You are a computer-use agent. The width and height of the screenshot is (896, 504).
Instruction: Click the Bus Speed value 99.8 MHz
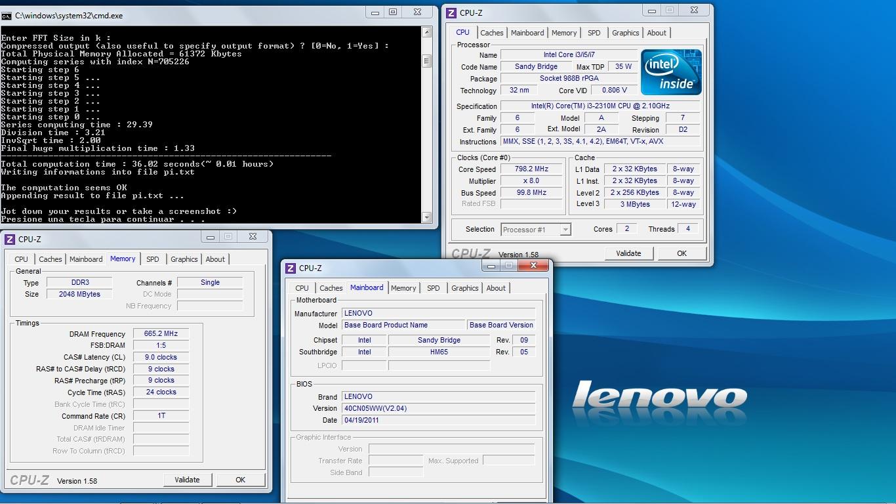(x=531, y=192)
